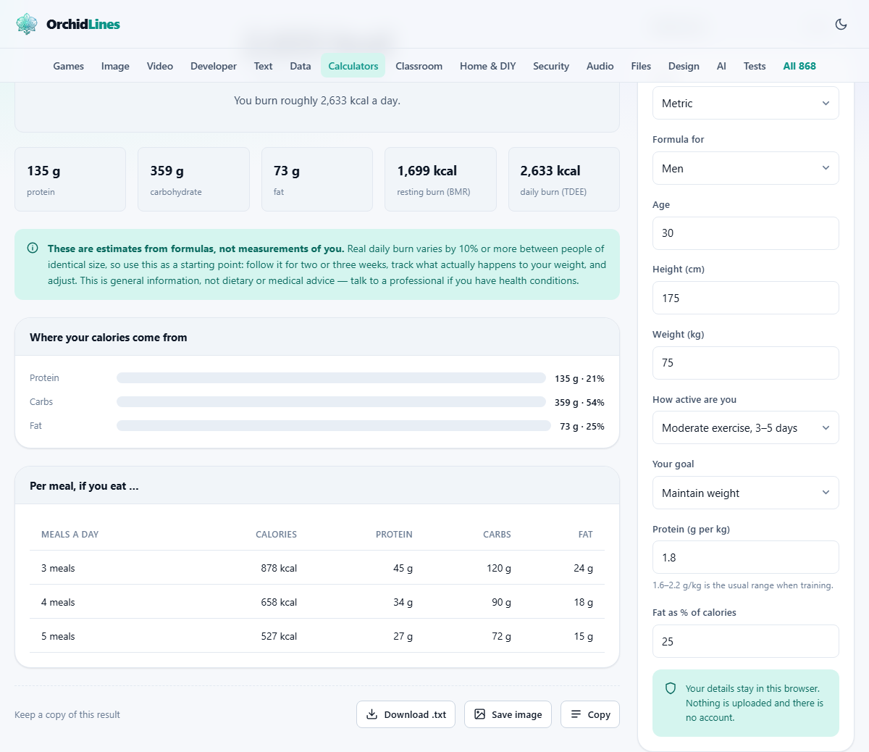Toggle dark mode with the moon icon
This screenshot has height=752, width=869.
pos(841,24)
